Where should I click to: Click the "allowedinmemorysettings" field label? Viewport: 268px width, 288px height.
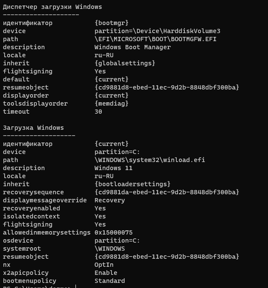[x=47, y=232]
